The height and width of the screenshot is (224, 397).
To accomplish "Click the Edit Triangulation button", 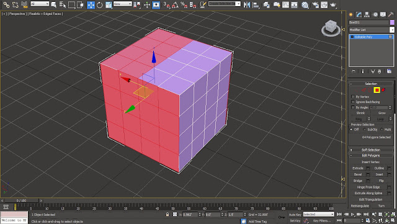I will pos(371,199).
